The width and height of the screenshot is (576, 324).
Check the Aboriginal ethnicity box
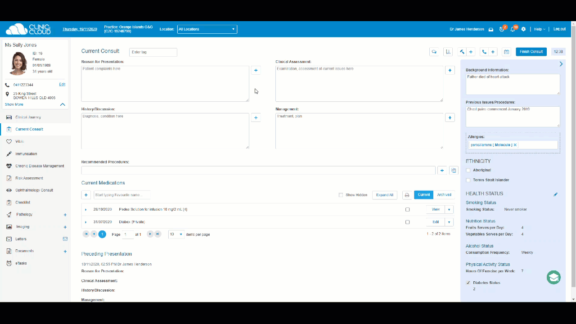coord(468,170)
